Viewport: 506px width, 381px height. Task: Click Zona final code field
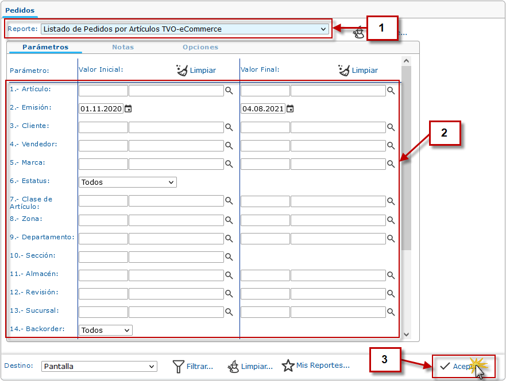coord(265,220)
